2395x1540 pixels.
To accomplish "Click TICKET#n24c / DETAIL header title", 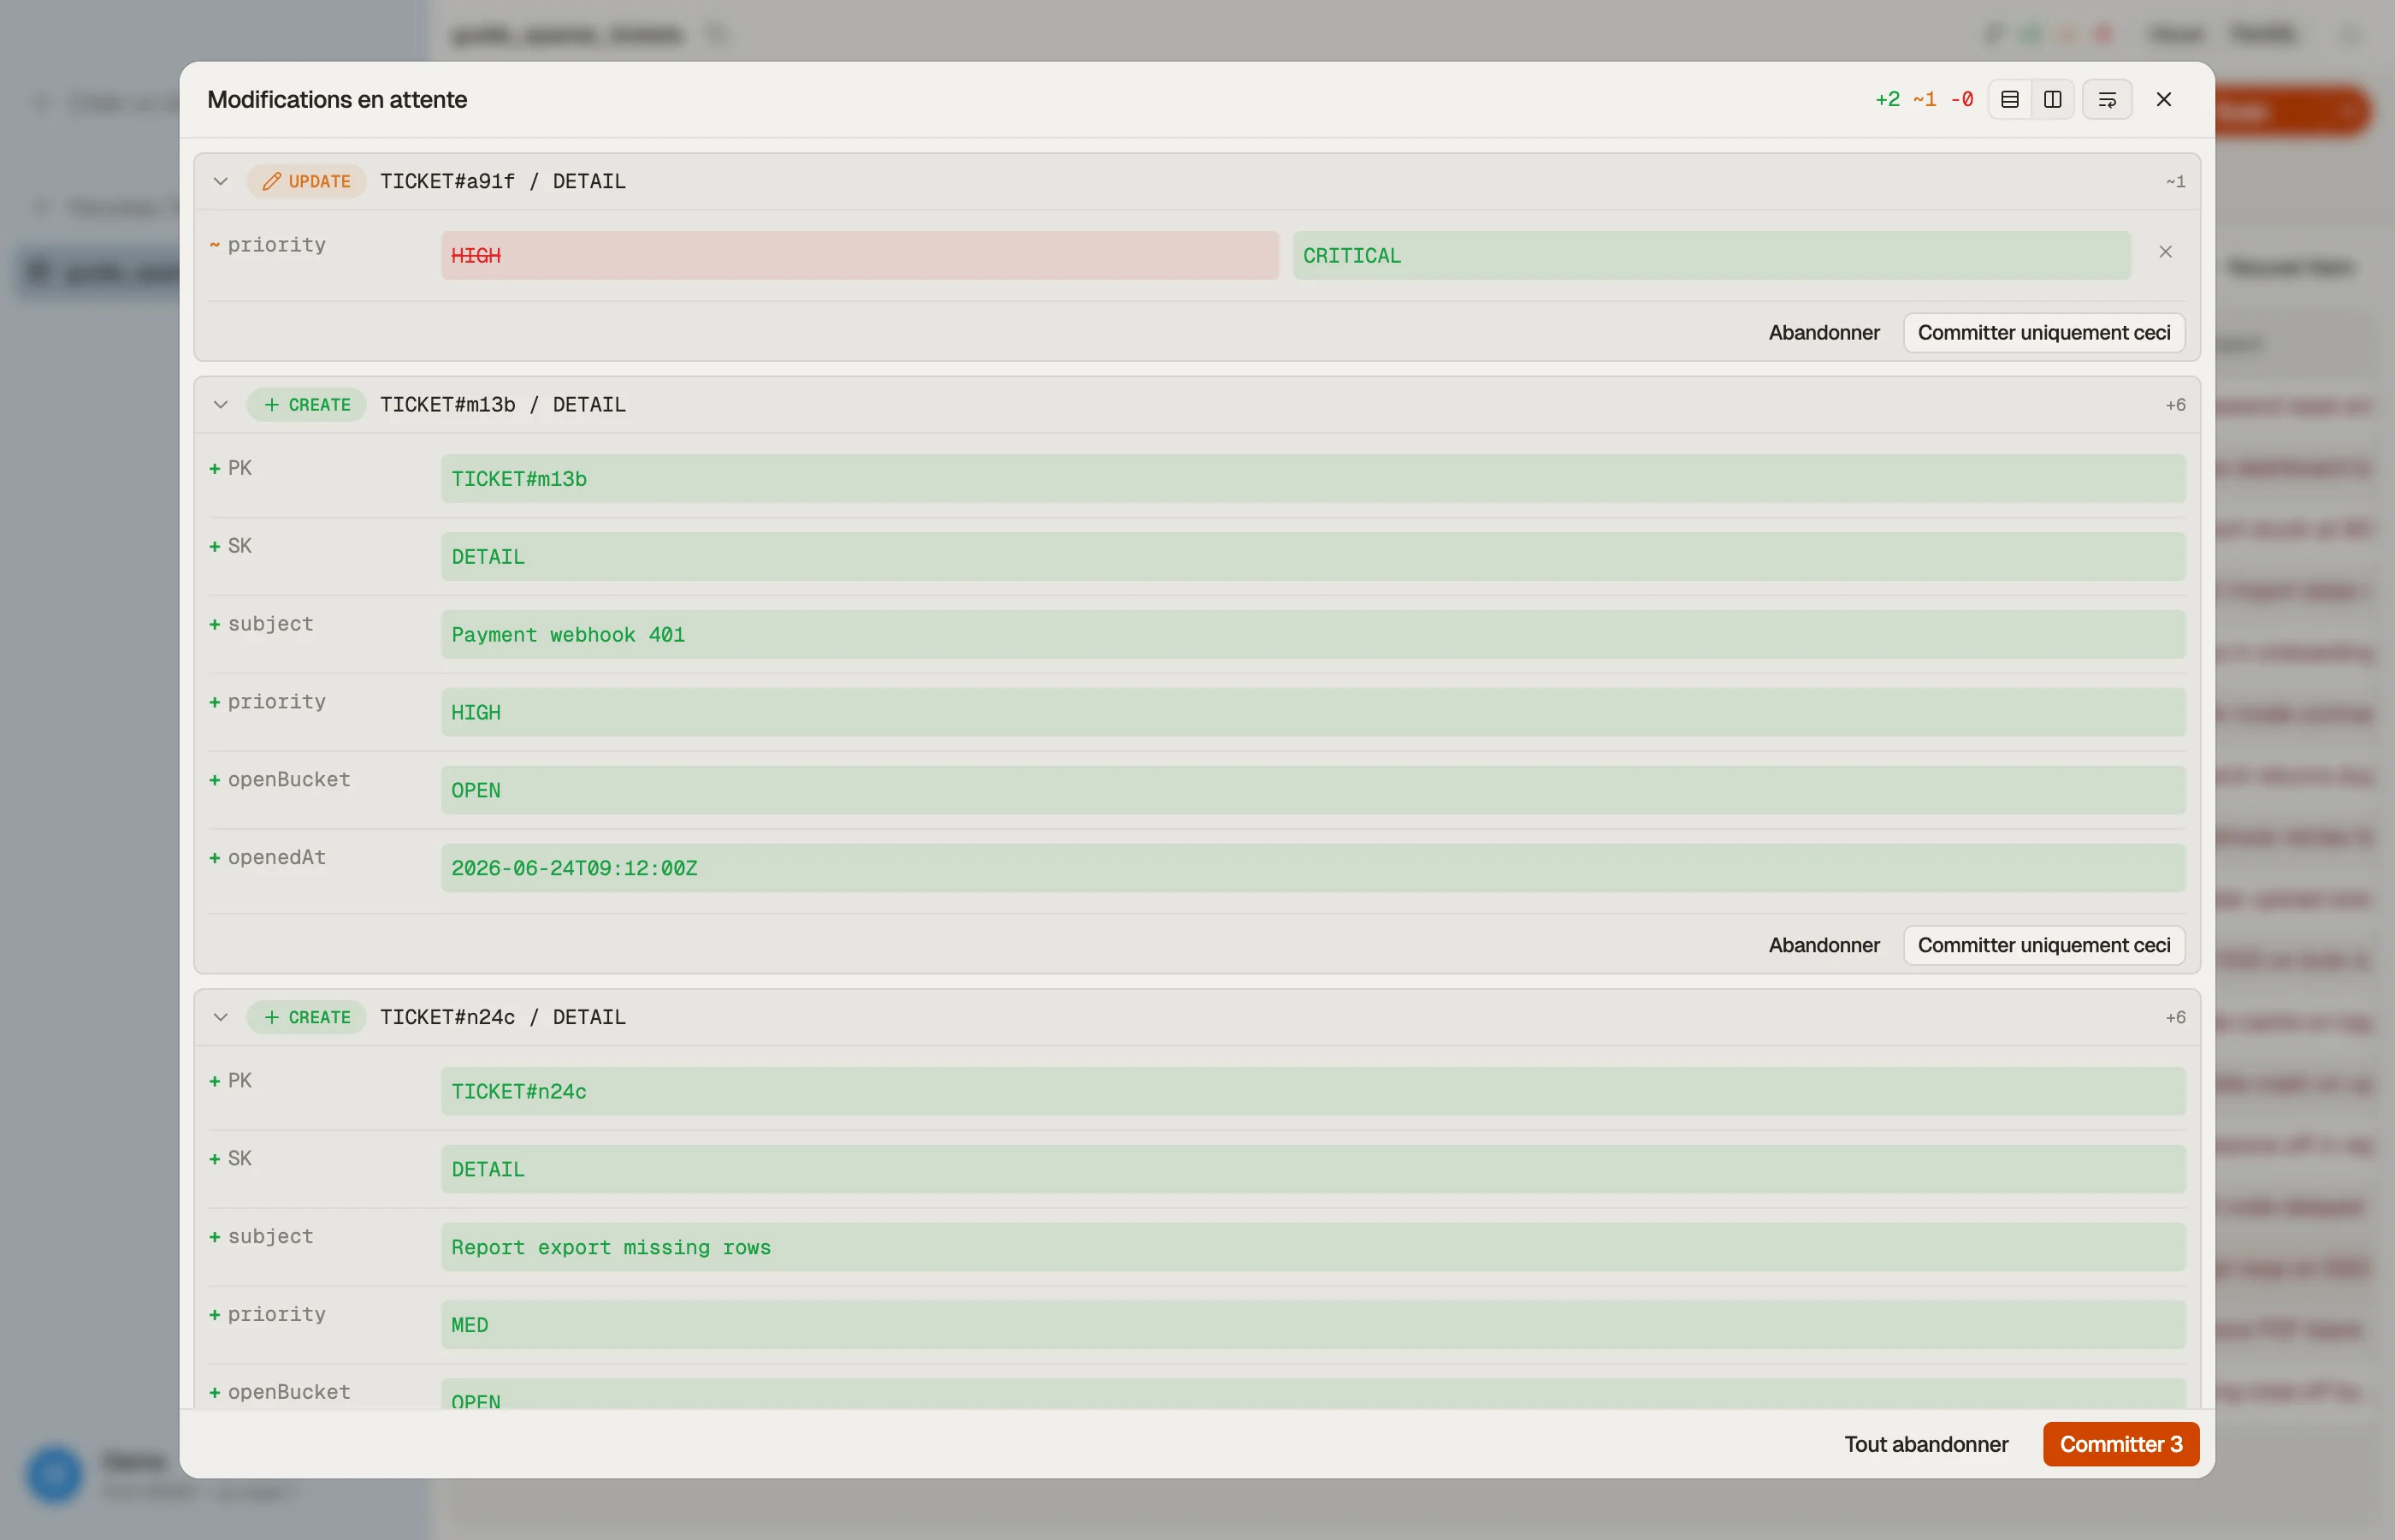I will pos(503,1017).
